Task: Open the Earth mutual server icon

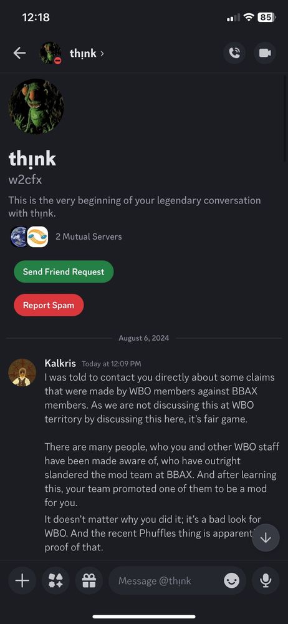Action: pos(18,236)
